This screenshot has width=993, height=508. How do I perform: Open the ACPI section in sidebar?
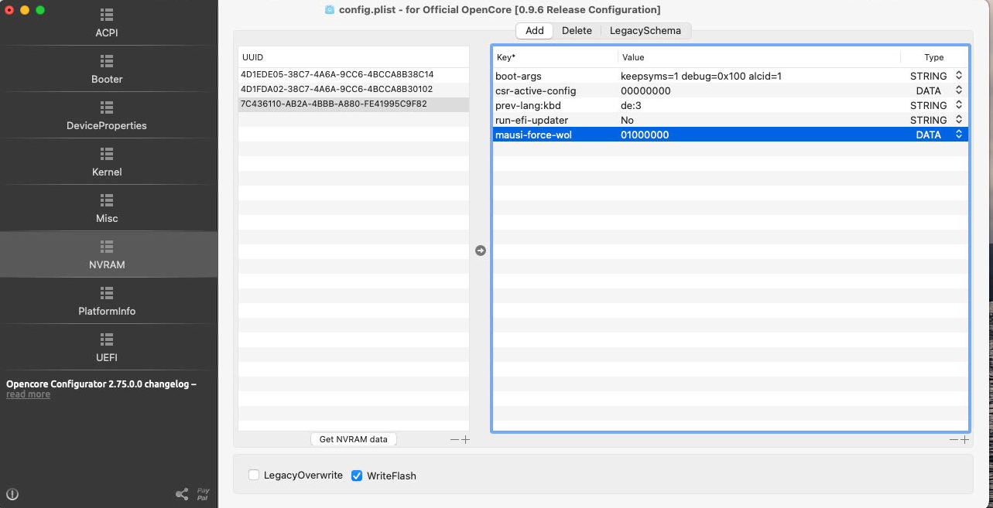coord(107,23)
